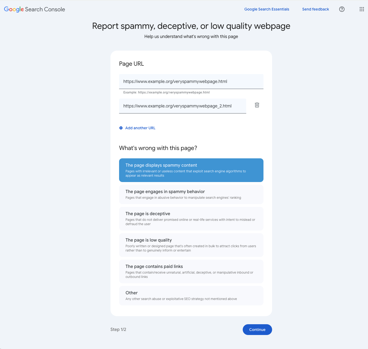Click the veryspammywebpage_2 URL field

click(182, 106)
